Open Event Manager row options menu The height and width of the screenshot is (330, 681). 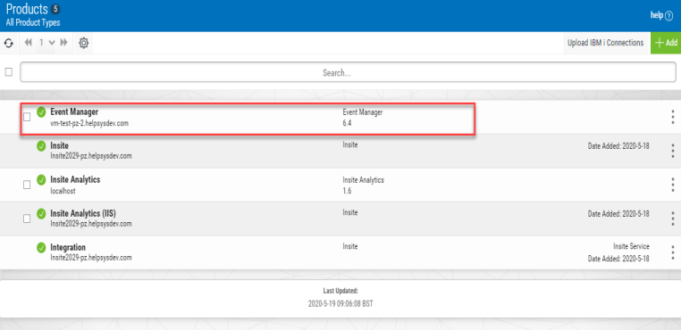coord(672,117)
